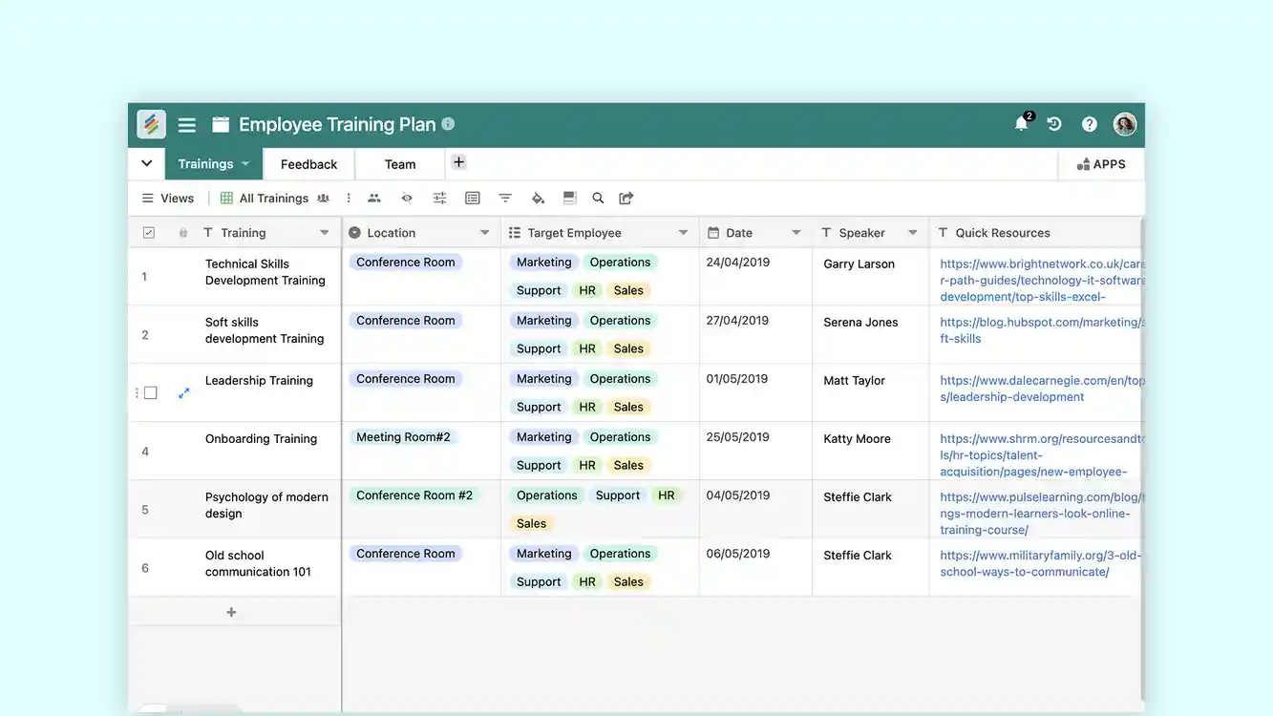
Task: Open the search tool in the toolbar
Action: [598, 198]
